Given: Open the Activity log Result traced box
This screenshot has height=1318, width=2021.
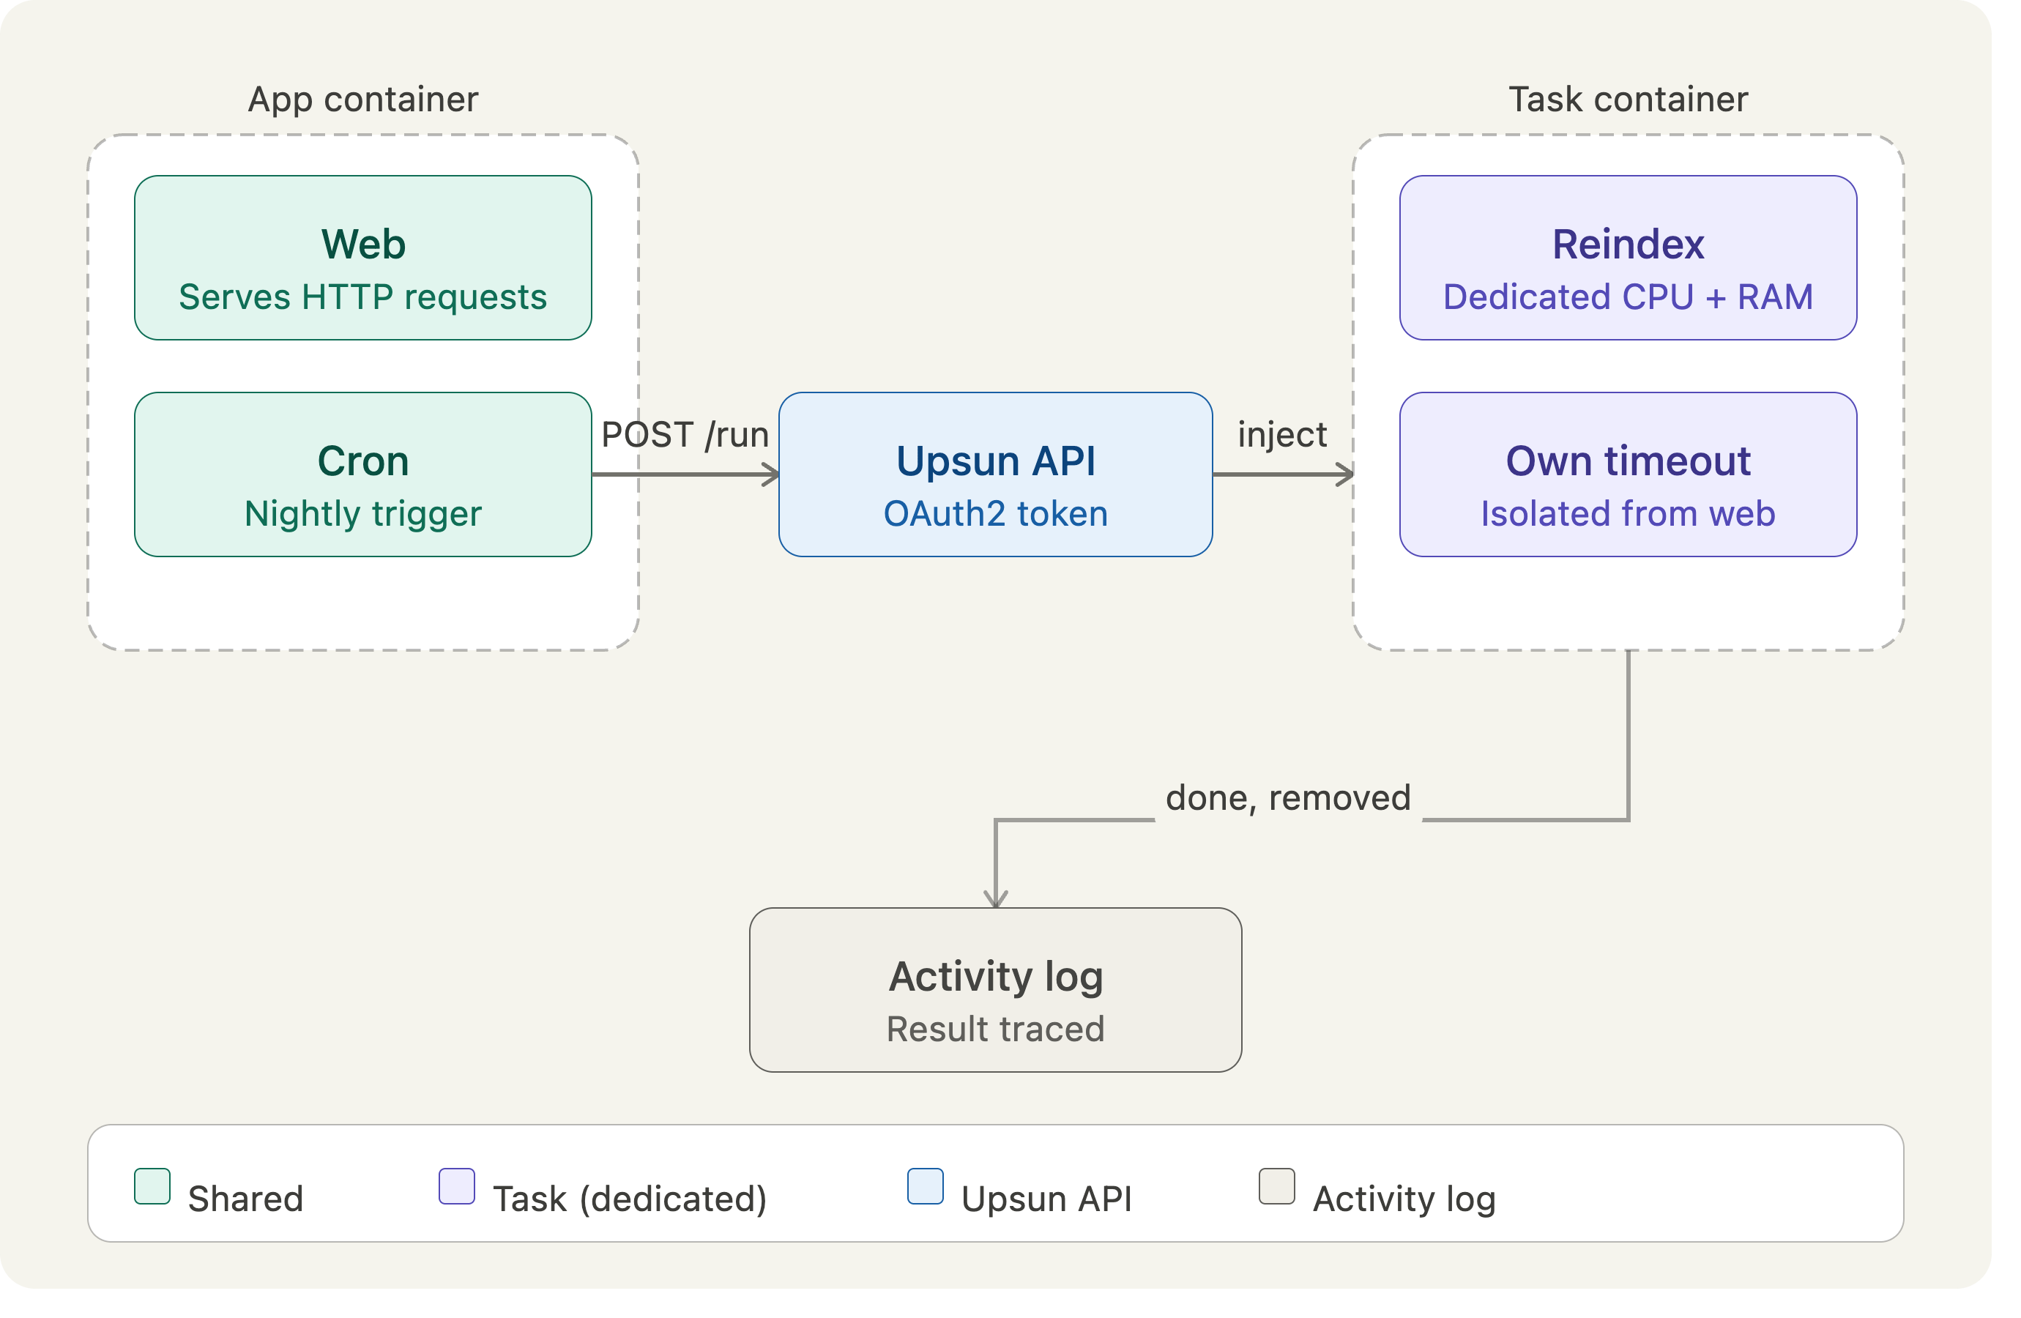Looking at the screenshot, I should [996, 990].
